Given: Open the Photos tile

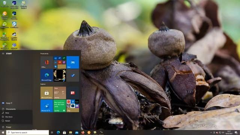Looking at the screenshot, I should pos(60,75).
